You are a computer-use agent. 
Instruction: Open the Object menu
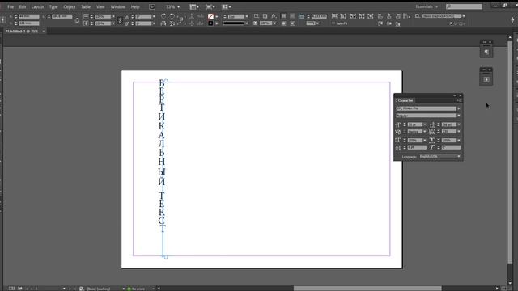coord(69,6)
